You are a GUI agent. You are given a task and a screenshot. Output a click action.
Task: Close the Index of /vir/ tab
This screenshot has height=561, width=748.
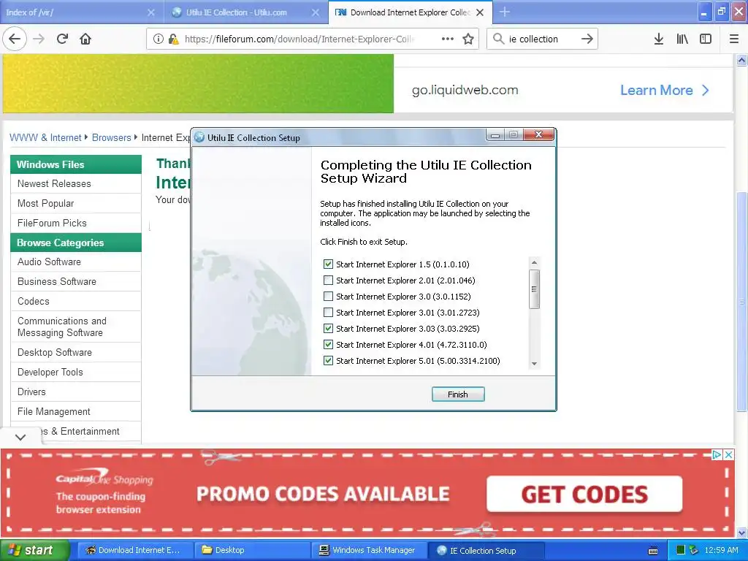tap(150, 12)
